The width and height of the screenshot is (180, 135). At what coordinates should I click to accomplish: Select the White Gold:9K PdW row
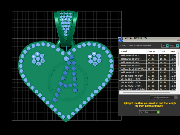[148, 76]
